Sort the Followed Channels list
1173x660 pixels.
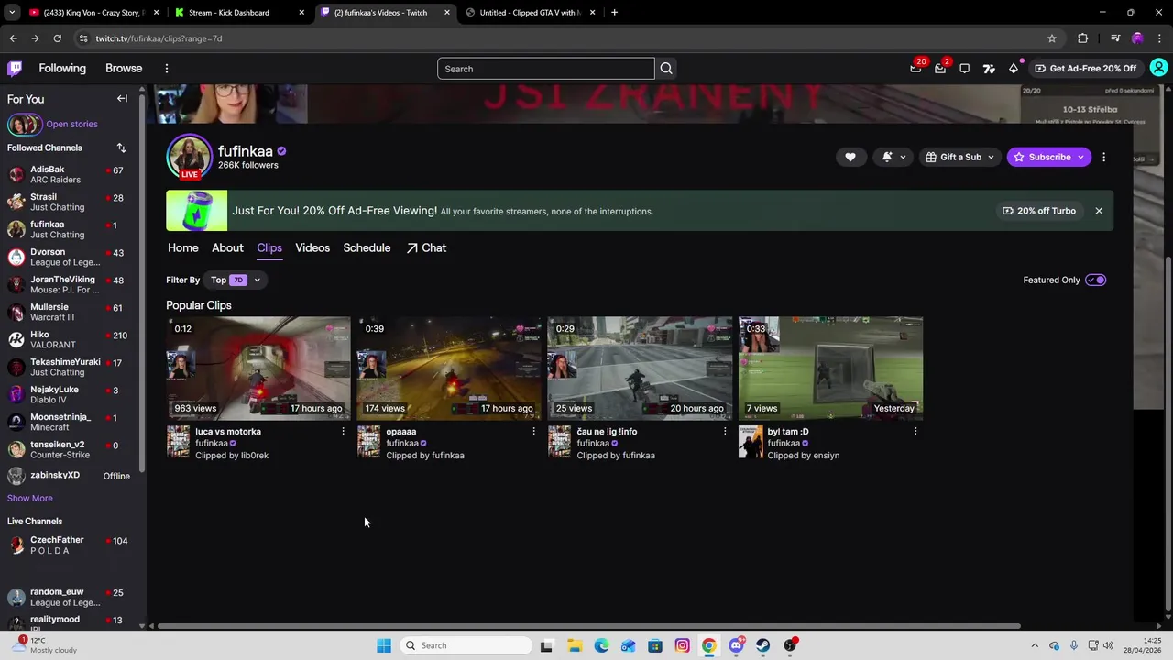121,148
